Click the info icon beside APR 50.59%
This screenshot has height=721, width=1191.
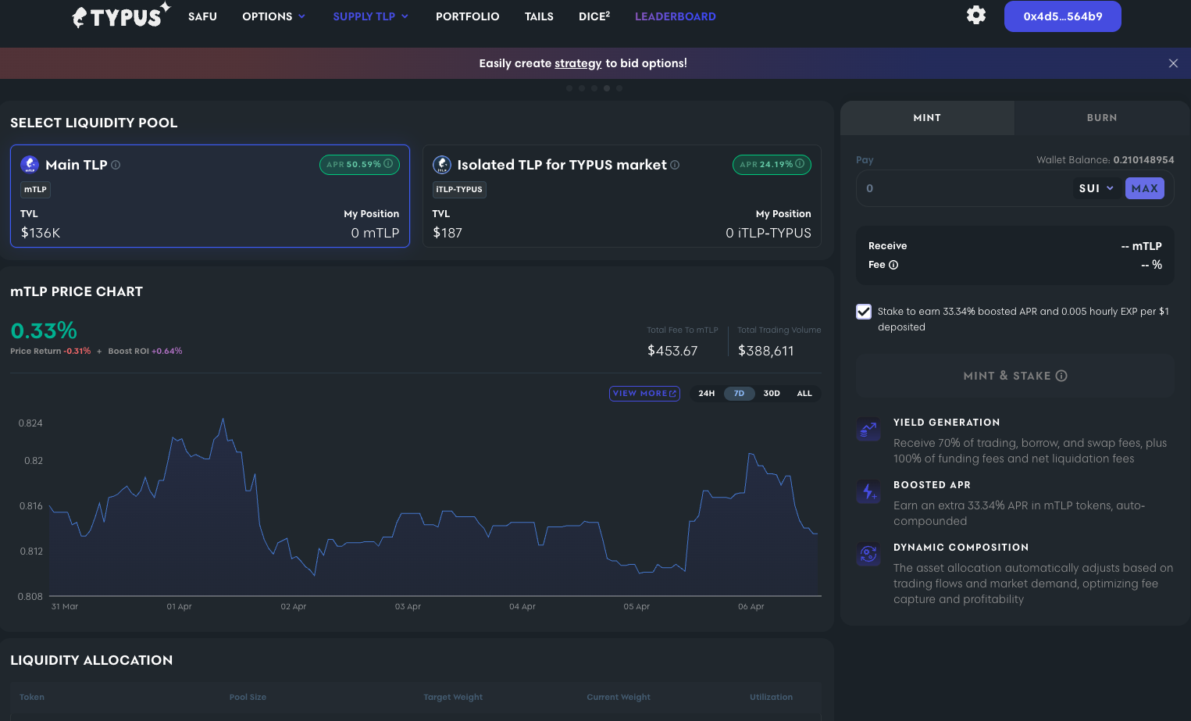(389, 164)
